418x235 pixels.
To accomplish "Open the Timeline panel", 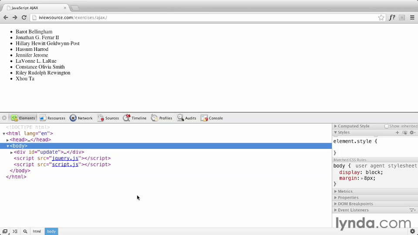I will click(135, 118).
